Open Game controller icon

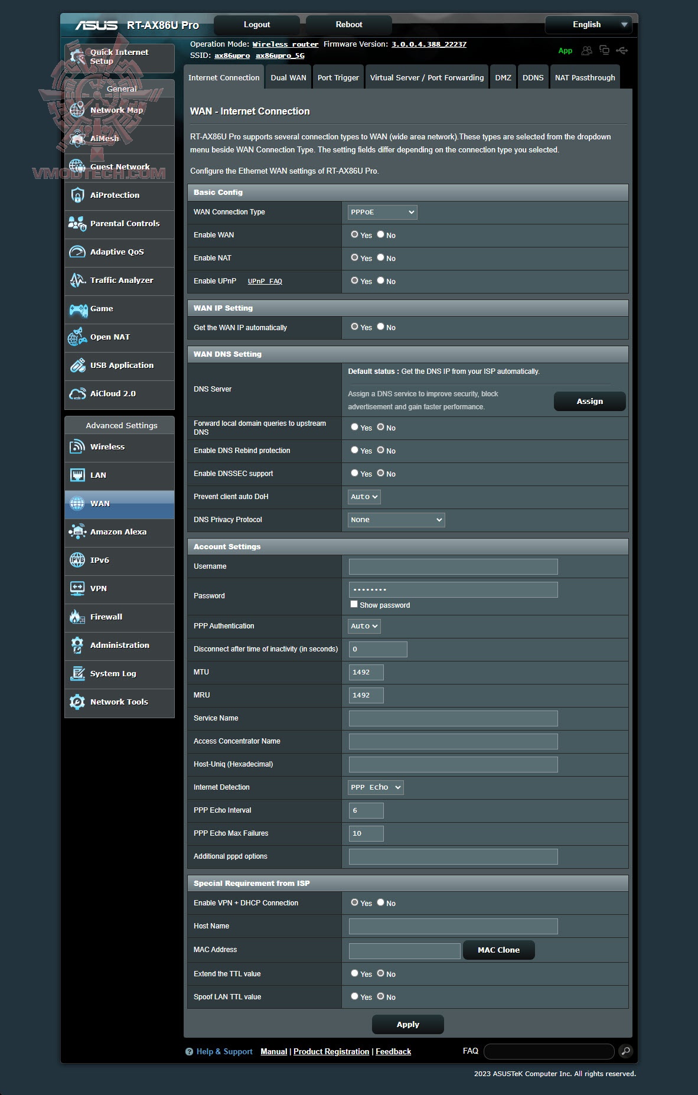(x=78, y=309)
